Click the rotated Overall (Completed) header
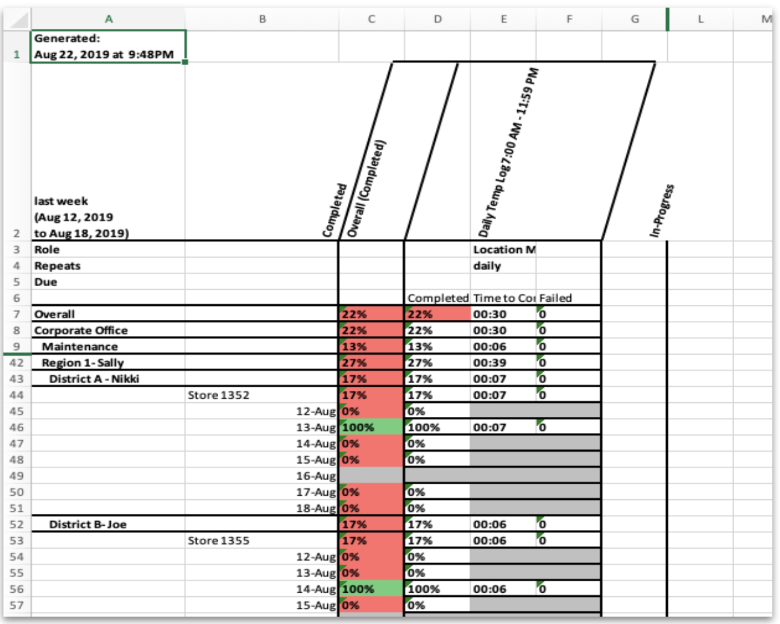 click(366, 188)
